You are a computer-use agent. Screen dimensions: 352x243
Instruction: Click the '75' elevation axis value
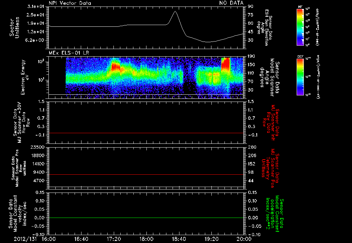(250, 15)
